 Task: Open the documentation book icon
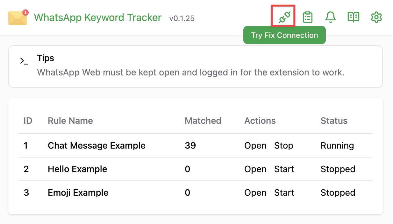pos(354,17)
